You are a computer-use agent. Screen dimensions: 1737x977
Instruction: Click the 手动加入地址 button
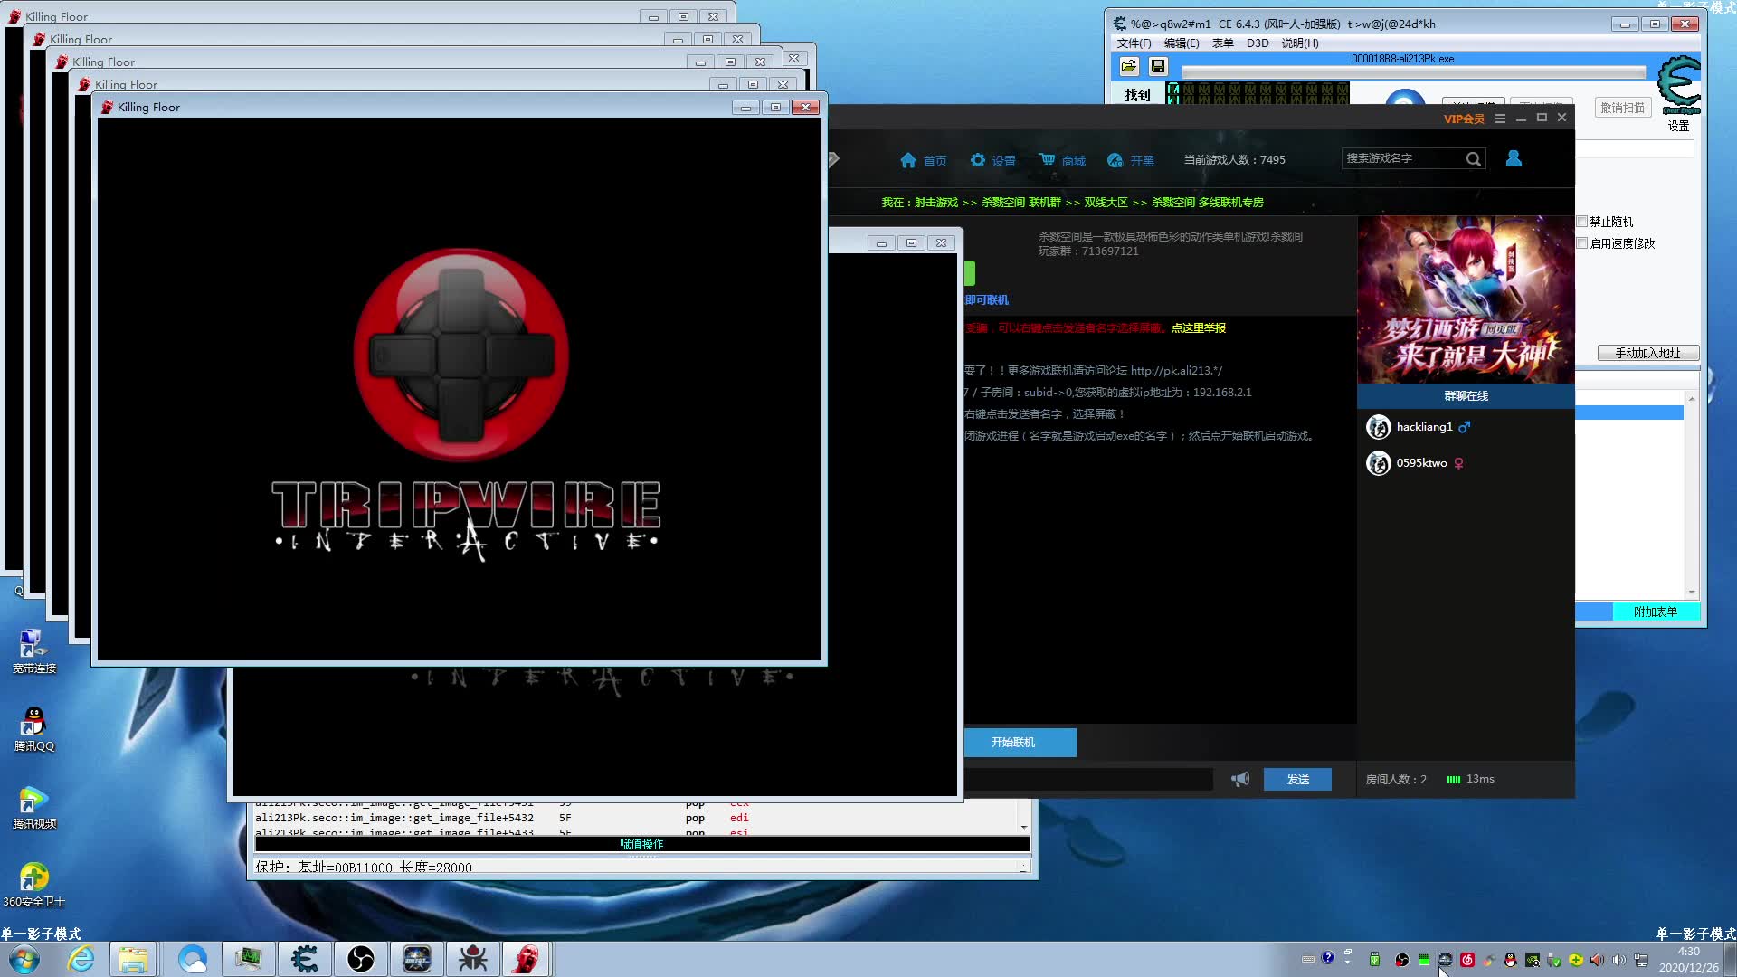1647,353
